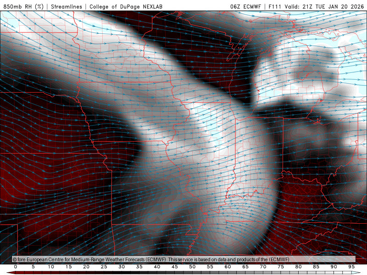The width and height of the screenshot is (367, 275).
Task: Click the colorbar tick label '65'
Action: click(245, 267)
